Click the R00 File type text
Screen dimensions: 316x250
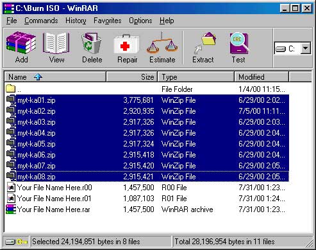point(174,188)
